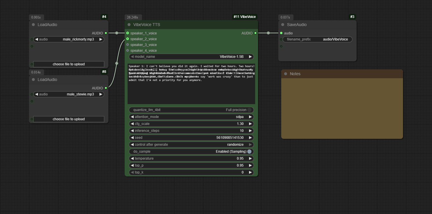
Task: Click the speaker_3_voice input socket
Action: (128, 45)
